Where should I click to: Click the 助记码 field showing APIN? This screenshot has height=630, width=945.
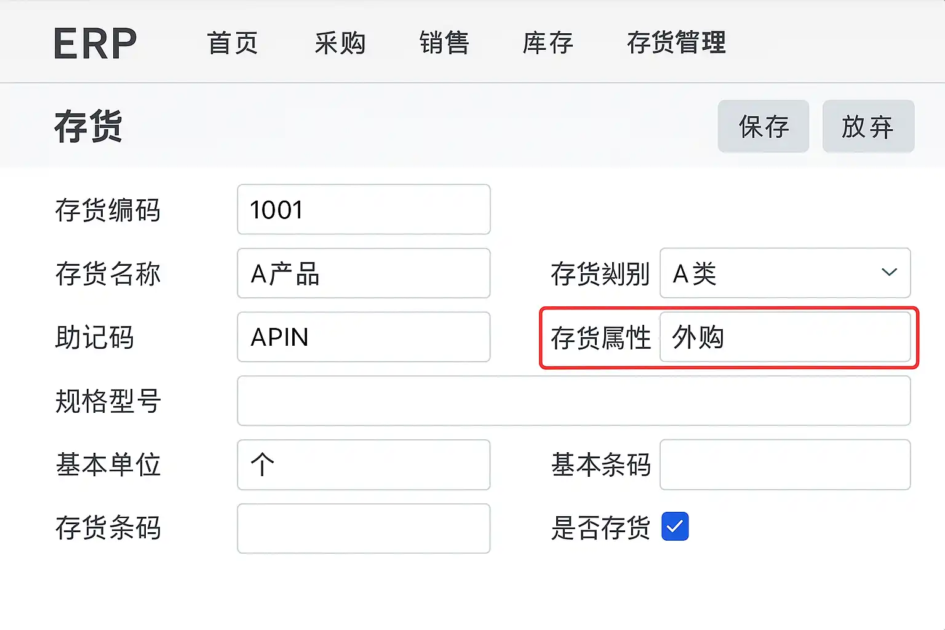tap(364, 337)
